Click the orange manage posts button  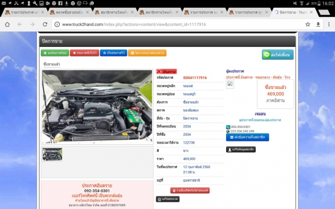point(147,53)
